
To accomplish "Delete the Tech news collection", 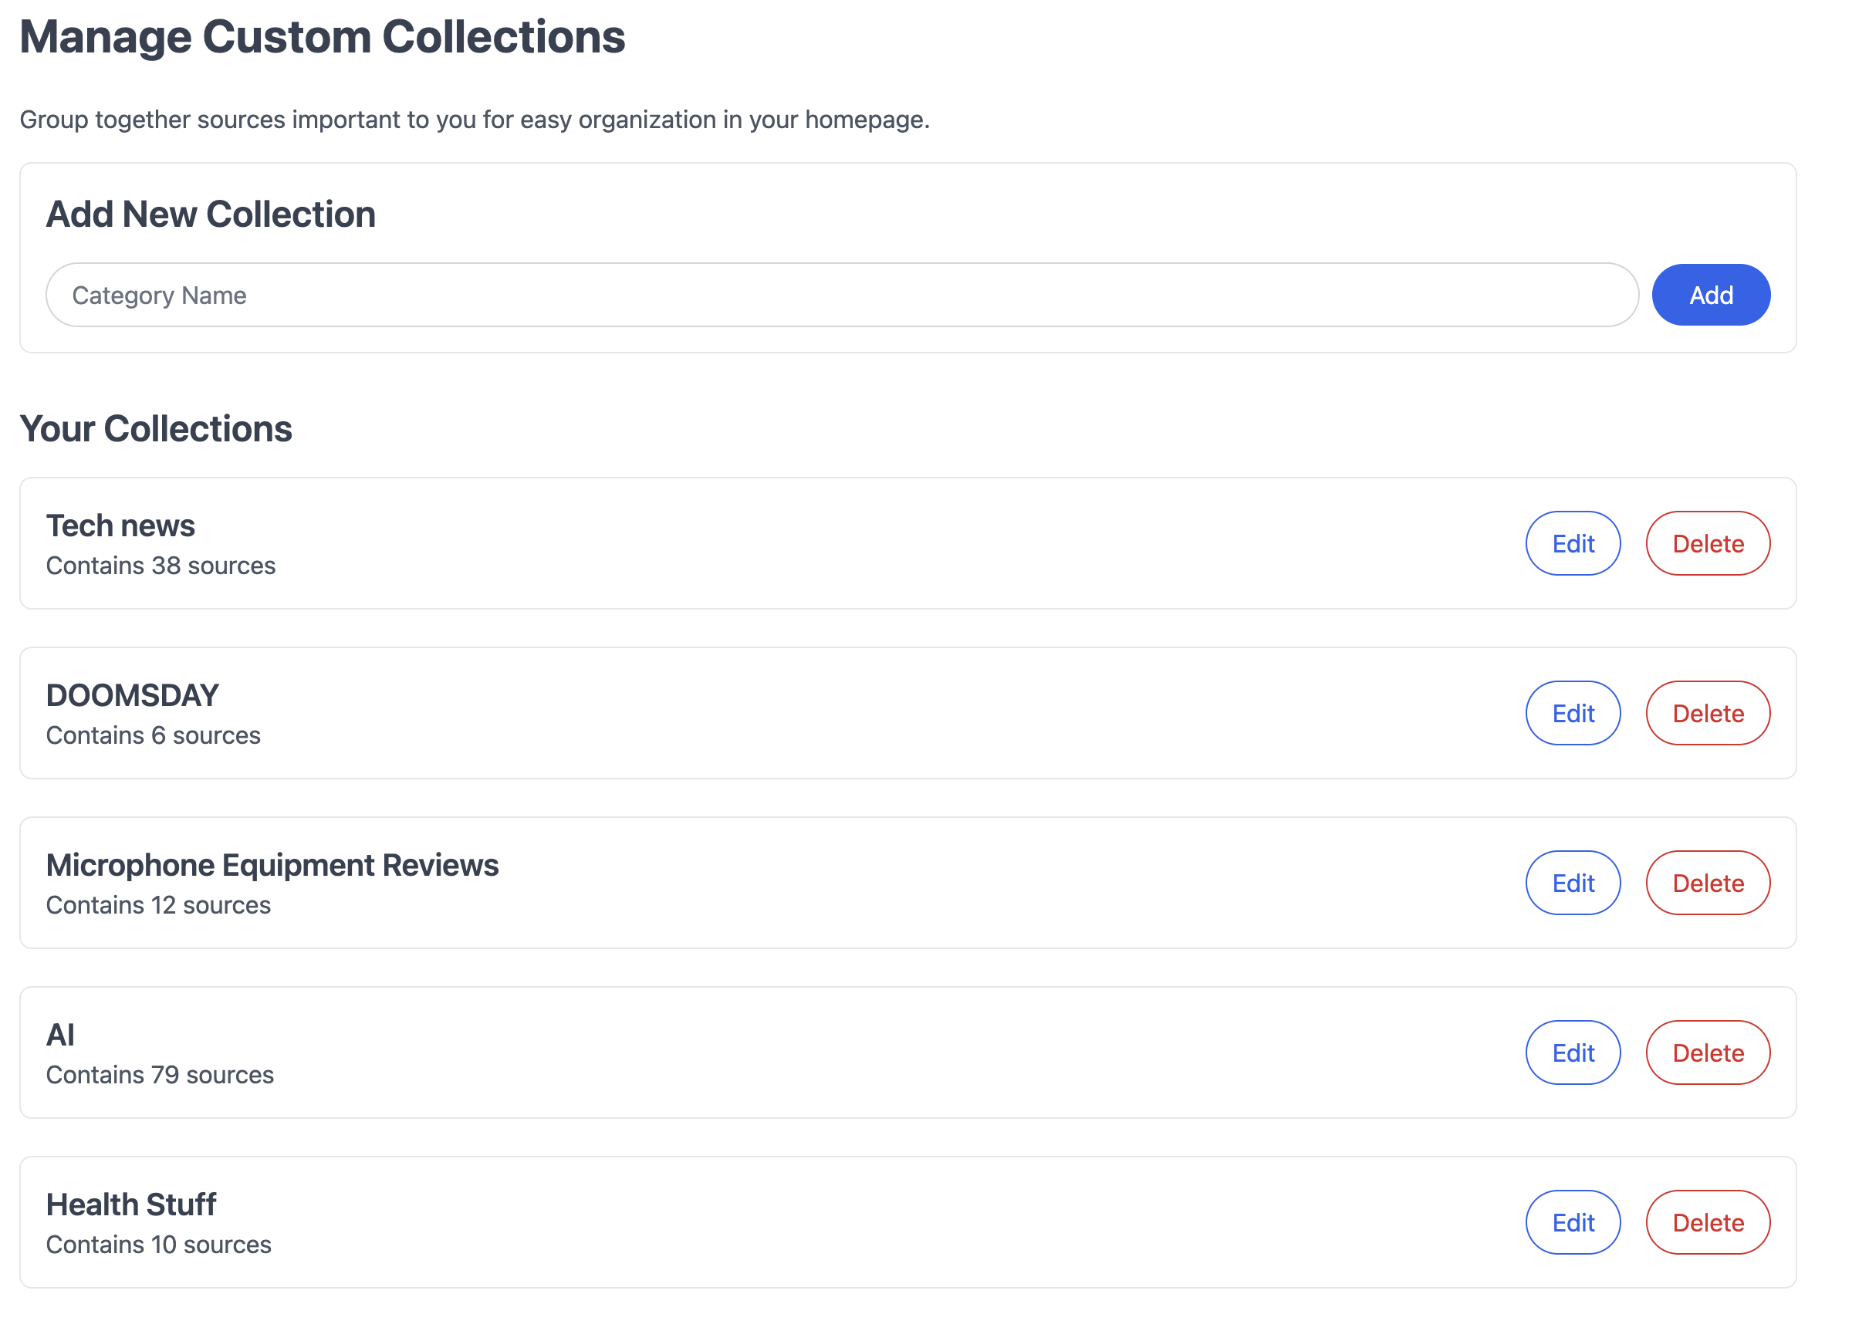I will pyautogui.click(x=1707, y=543).
